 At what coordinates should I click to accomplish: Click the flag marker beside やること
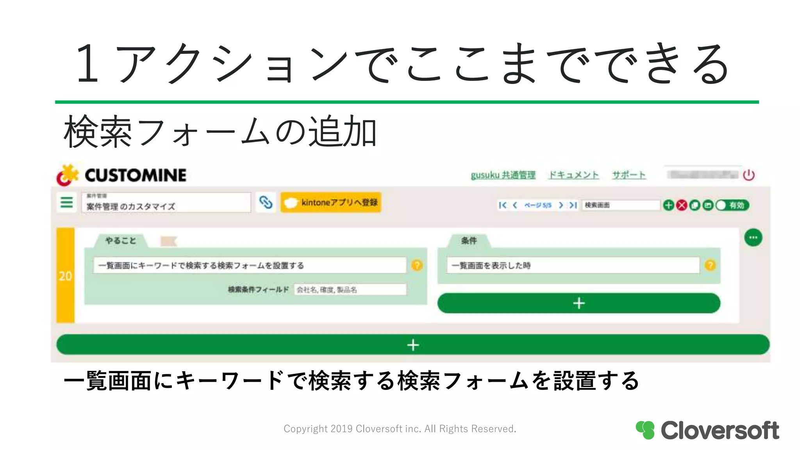pyautogui.click(x=169, y=241)
